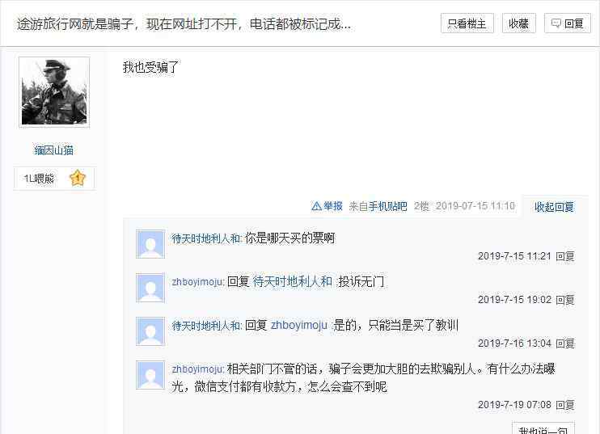The width and height of the screenshot is (600, 434).
Task: Click the first commenter's default avatar icon
Action: click(150, 244)
